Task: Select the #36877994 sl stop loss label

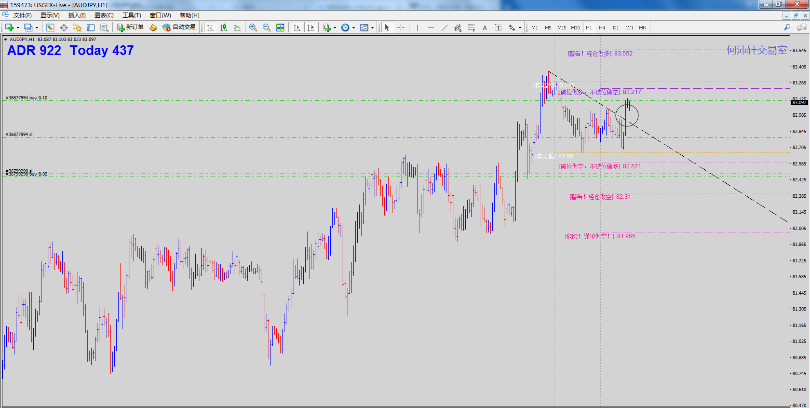Action: 19,135
